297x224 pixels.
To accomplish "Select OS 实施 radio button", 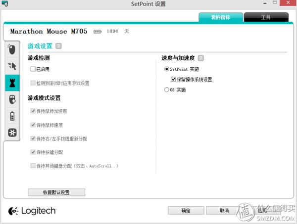I will pos(166,90).
